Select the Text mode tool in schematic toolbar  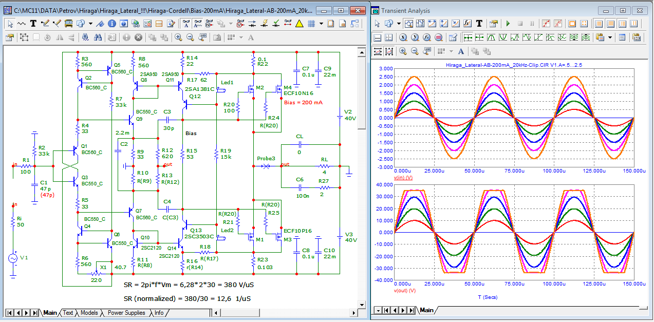coord(33,23)
